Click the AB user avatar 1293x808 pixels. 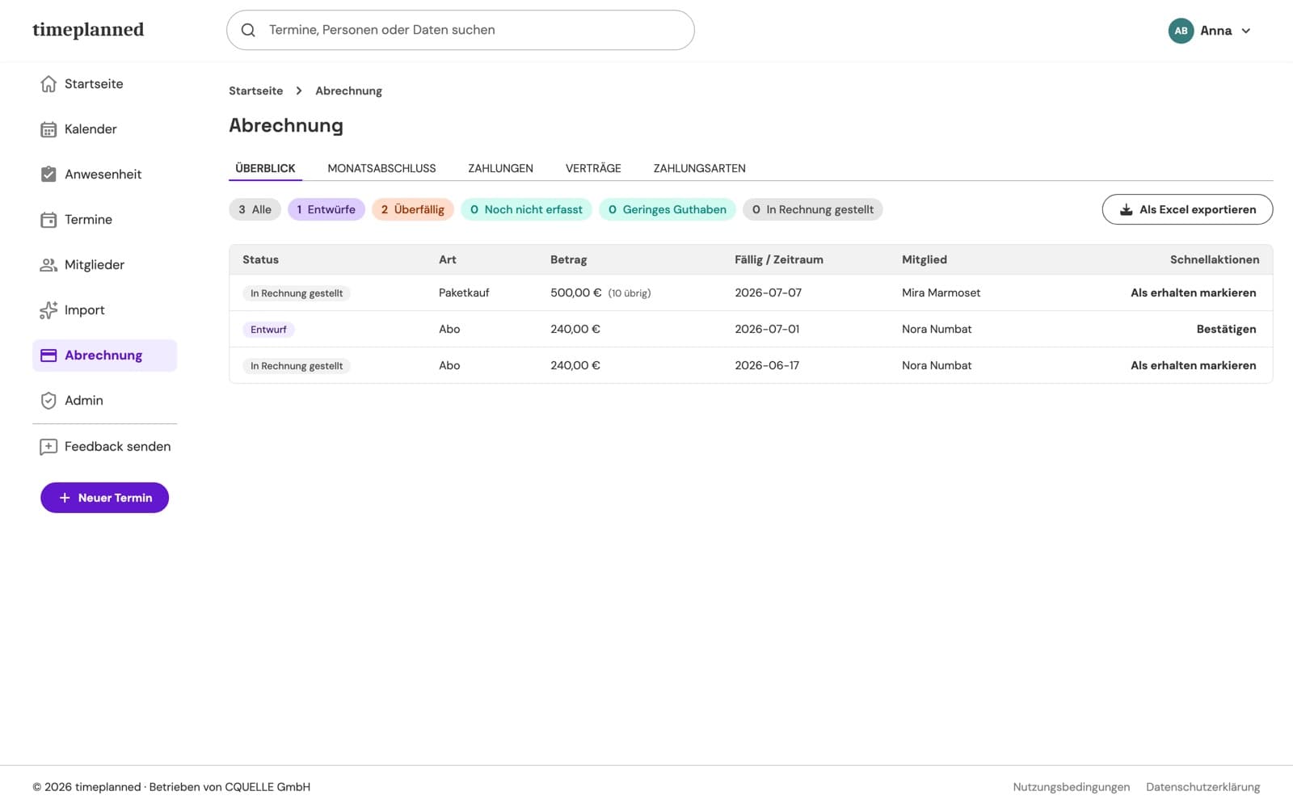click(x=1181, y=31)
